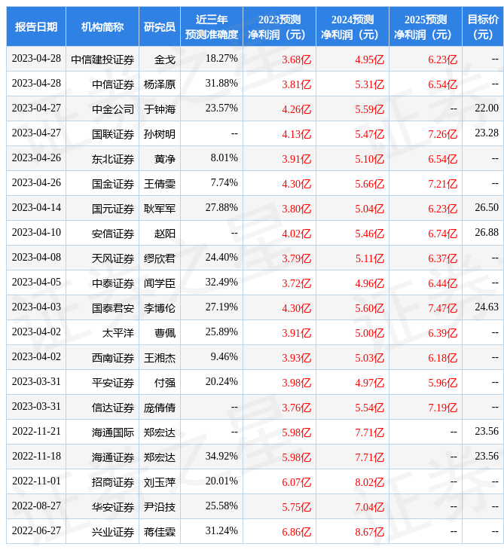
Task: Click the 研究员 column header
Action: click(160, 27)
